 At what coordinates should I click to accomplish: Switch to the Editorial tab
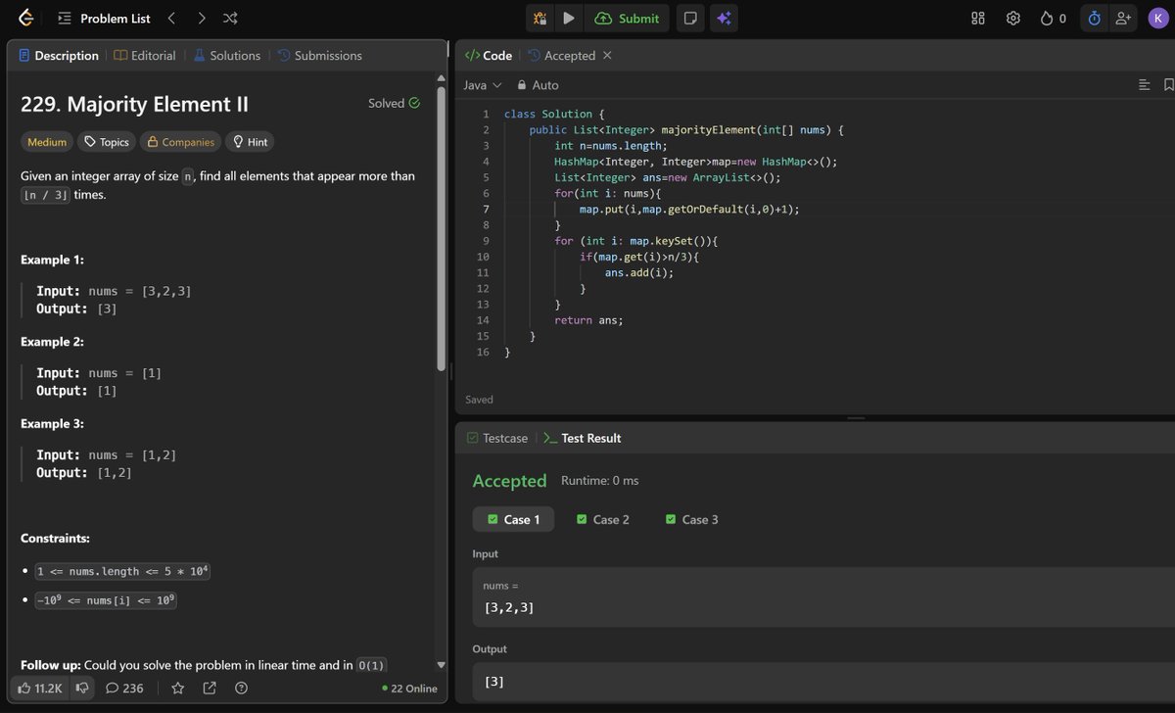pyautogui.click(x=145, y=56)
